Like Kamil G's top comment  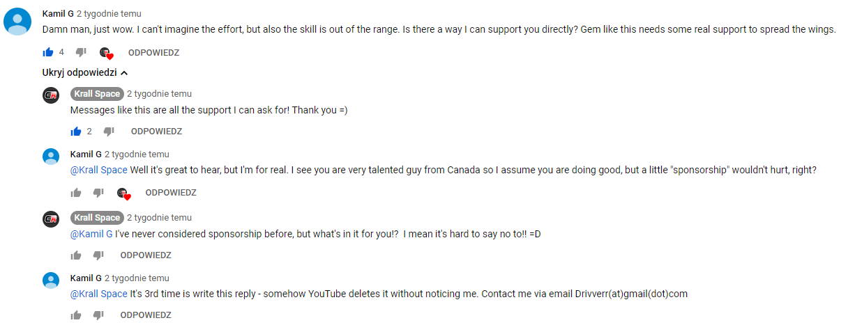pyautogui.click(x=48, y=52)
